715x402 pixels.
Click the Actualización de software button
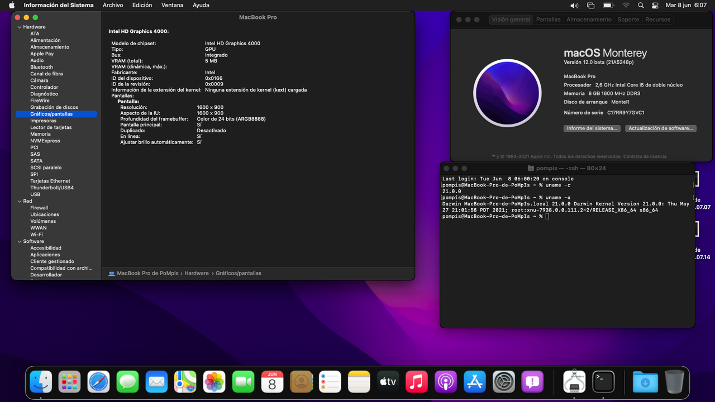[x=660, y=128]
